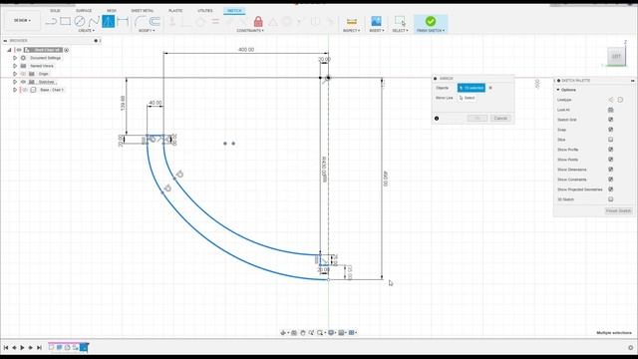Switch to the Utilities tab
Image resolution: width=638 pixels, height=359 pixels.
click(205, 11)
